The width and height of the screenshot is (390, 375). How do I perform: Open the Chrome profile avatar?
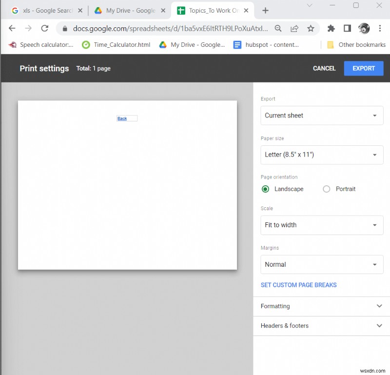click(x=364, y=28)
